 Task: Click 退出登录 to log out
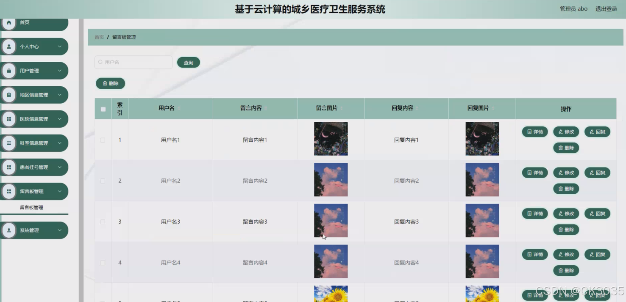(x=606, y=9)
